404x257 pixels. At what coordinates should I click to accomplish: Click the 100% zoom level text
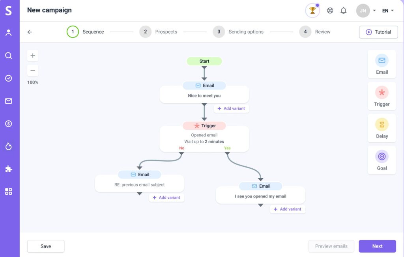tap(33, 82)
